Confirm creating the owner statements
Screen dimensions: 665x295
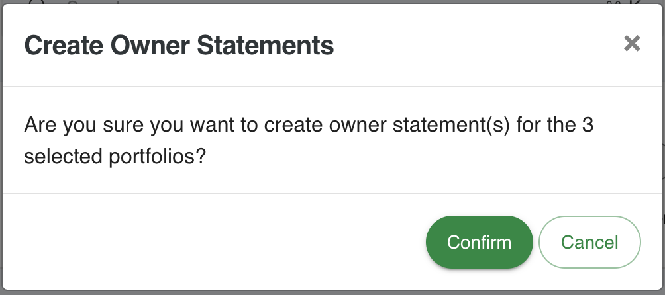[x=479, y=242]
